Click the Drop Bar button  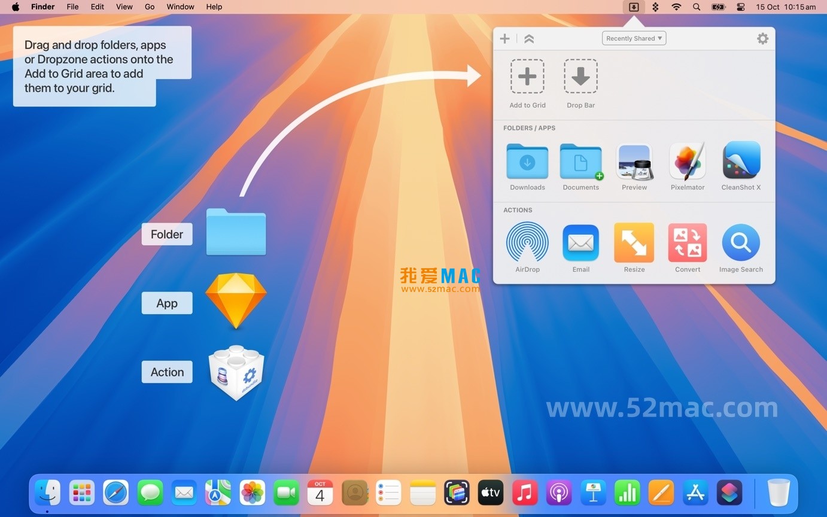tap(580, 76)
